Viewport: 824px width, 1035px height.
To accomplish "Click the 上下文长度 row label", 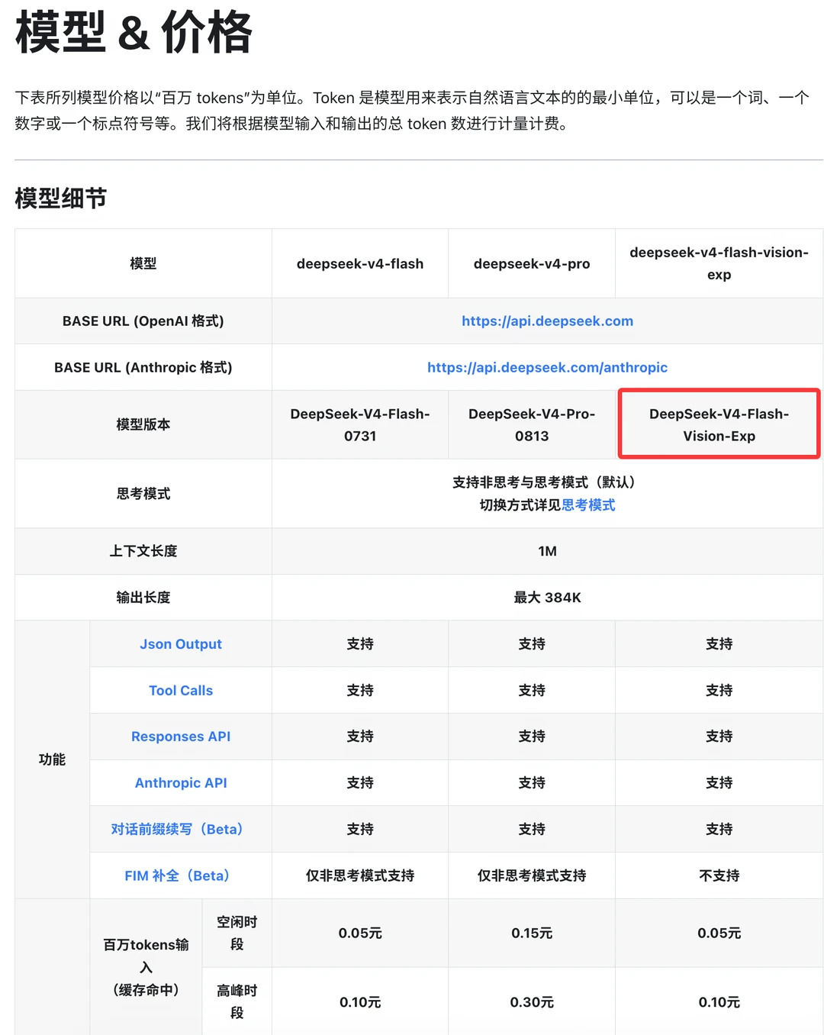I will (143, 551).
